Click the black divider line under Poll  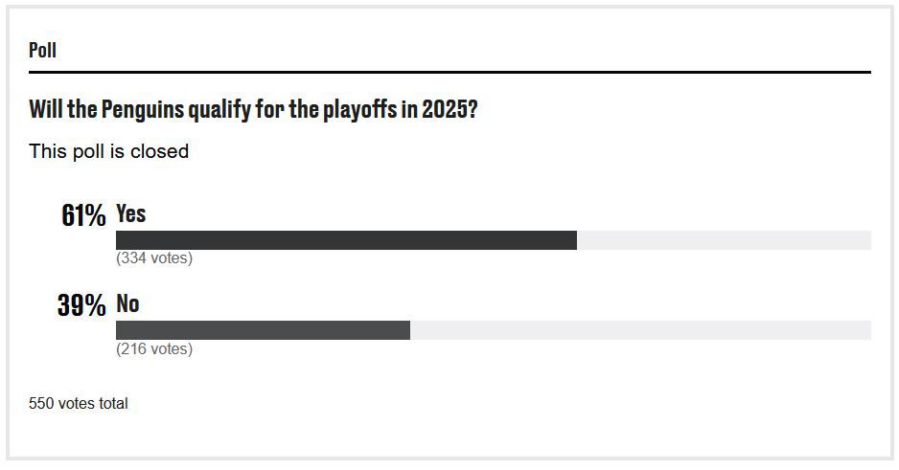click(x=449, y=72)
